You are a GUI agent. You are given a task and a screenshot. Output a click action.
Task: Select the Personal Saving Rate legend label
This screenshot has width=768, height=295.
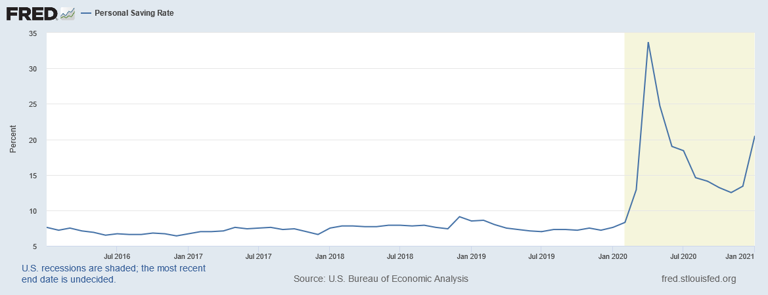point(134,13)
